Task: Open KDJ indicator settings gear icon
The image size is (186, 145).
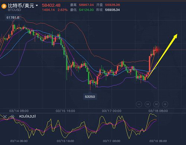Action: tap(12, 117)
